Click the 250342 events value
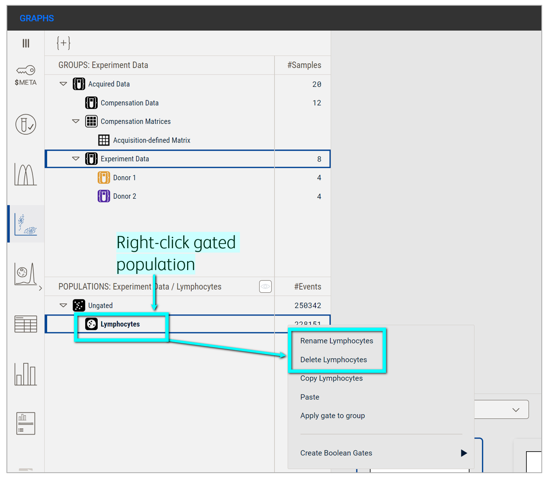This screenshot has width=549, height=483. [308, 305]
